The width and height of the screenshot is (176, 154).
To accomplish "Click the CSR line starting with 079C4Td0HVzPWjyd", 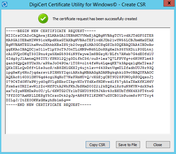I will click(x=80, y=82).
